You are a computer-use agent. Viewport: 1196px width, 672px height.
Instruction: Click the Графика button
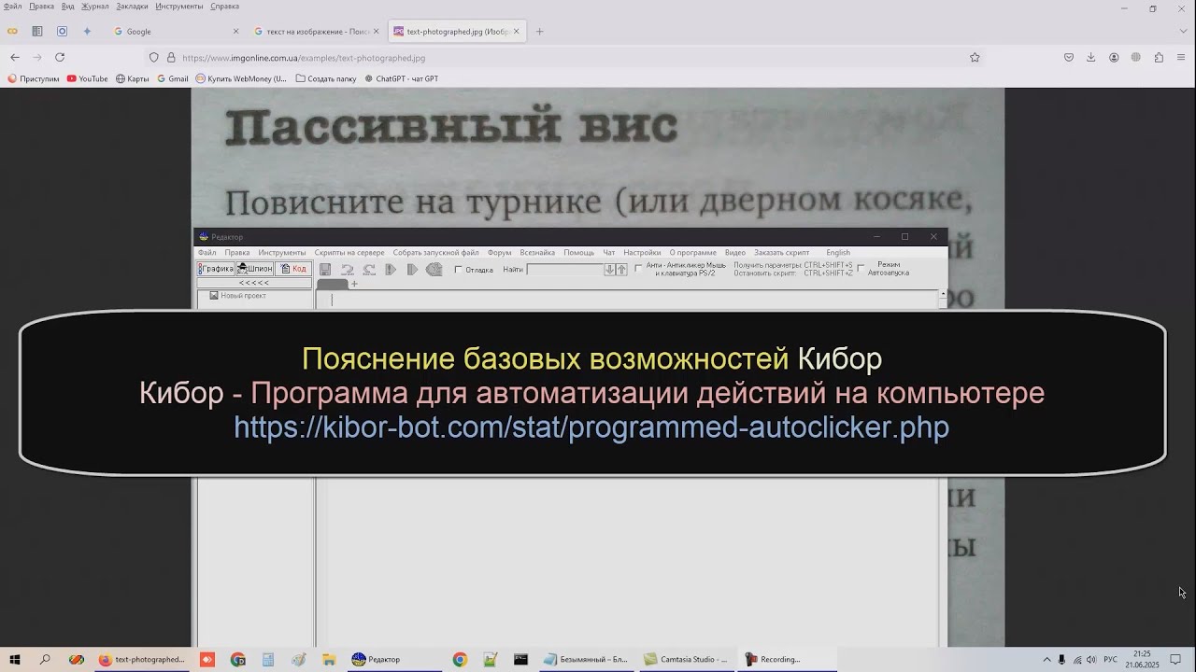coord(216,269)
